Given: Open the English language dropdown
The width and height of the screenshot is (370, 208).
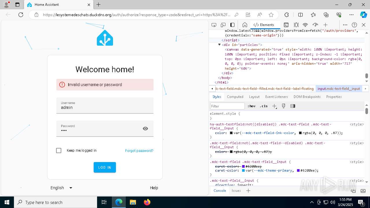Looking at the screenshot, I should [x=61, y=188].
